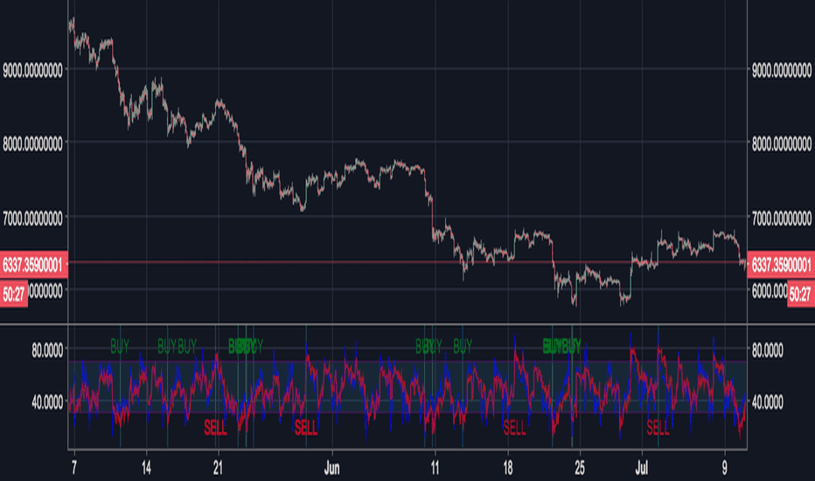This screenshot has width=815, height=481.
Task: Click the SELL signal label above the 18 date
Action: tap(514, 428)
